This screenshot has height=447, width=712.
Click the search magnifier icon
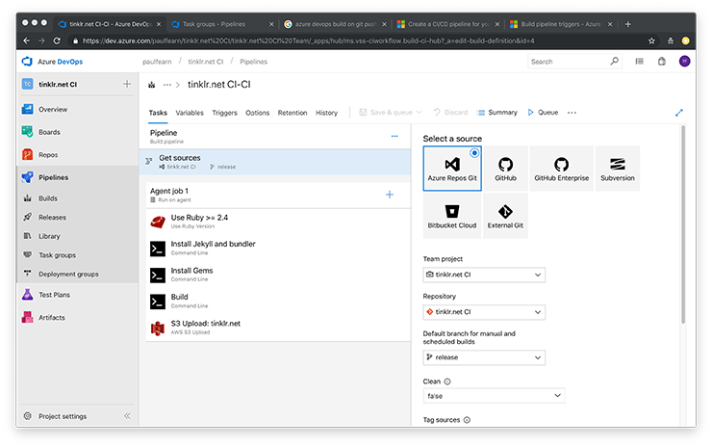point(614,61)
